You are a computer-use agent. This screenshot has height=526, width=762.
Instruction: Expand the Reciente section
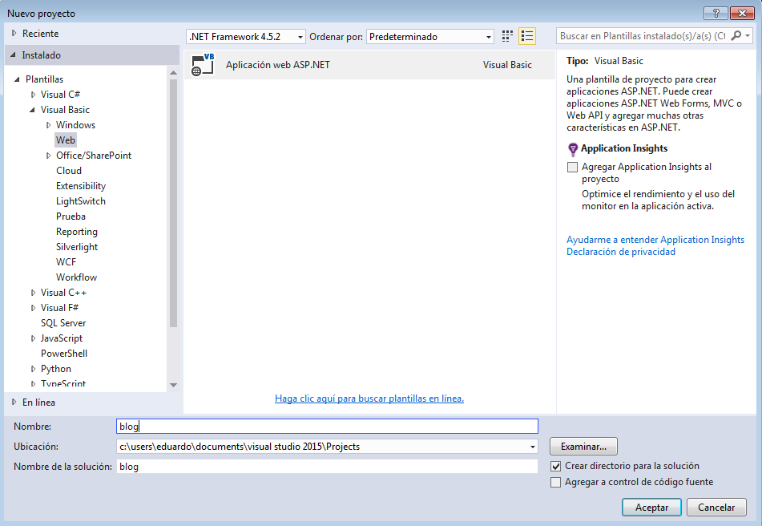[x=14, y=34]
